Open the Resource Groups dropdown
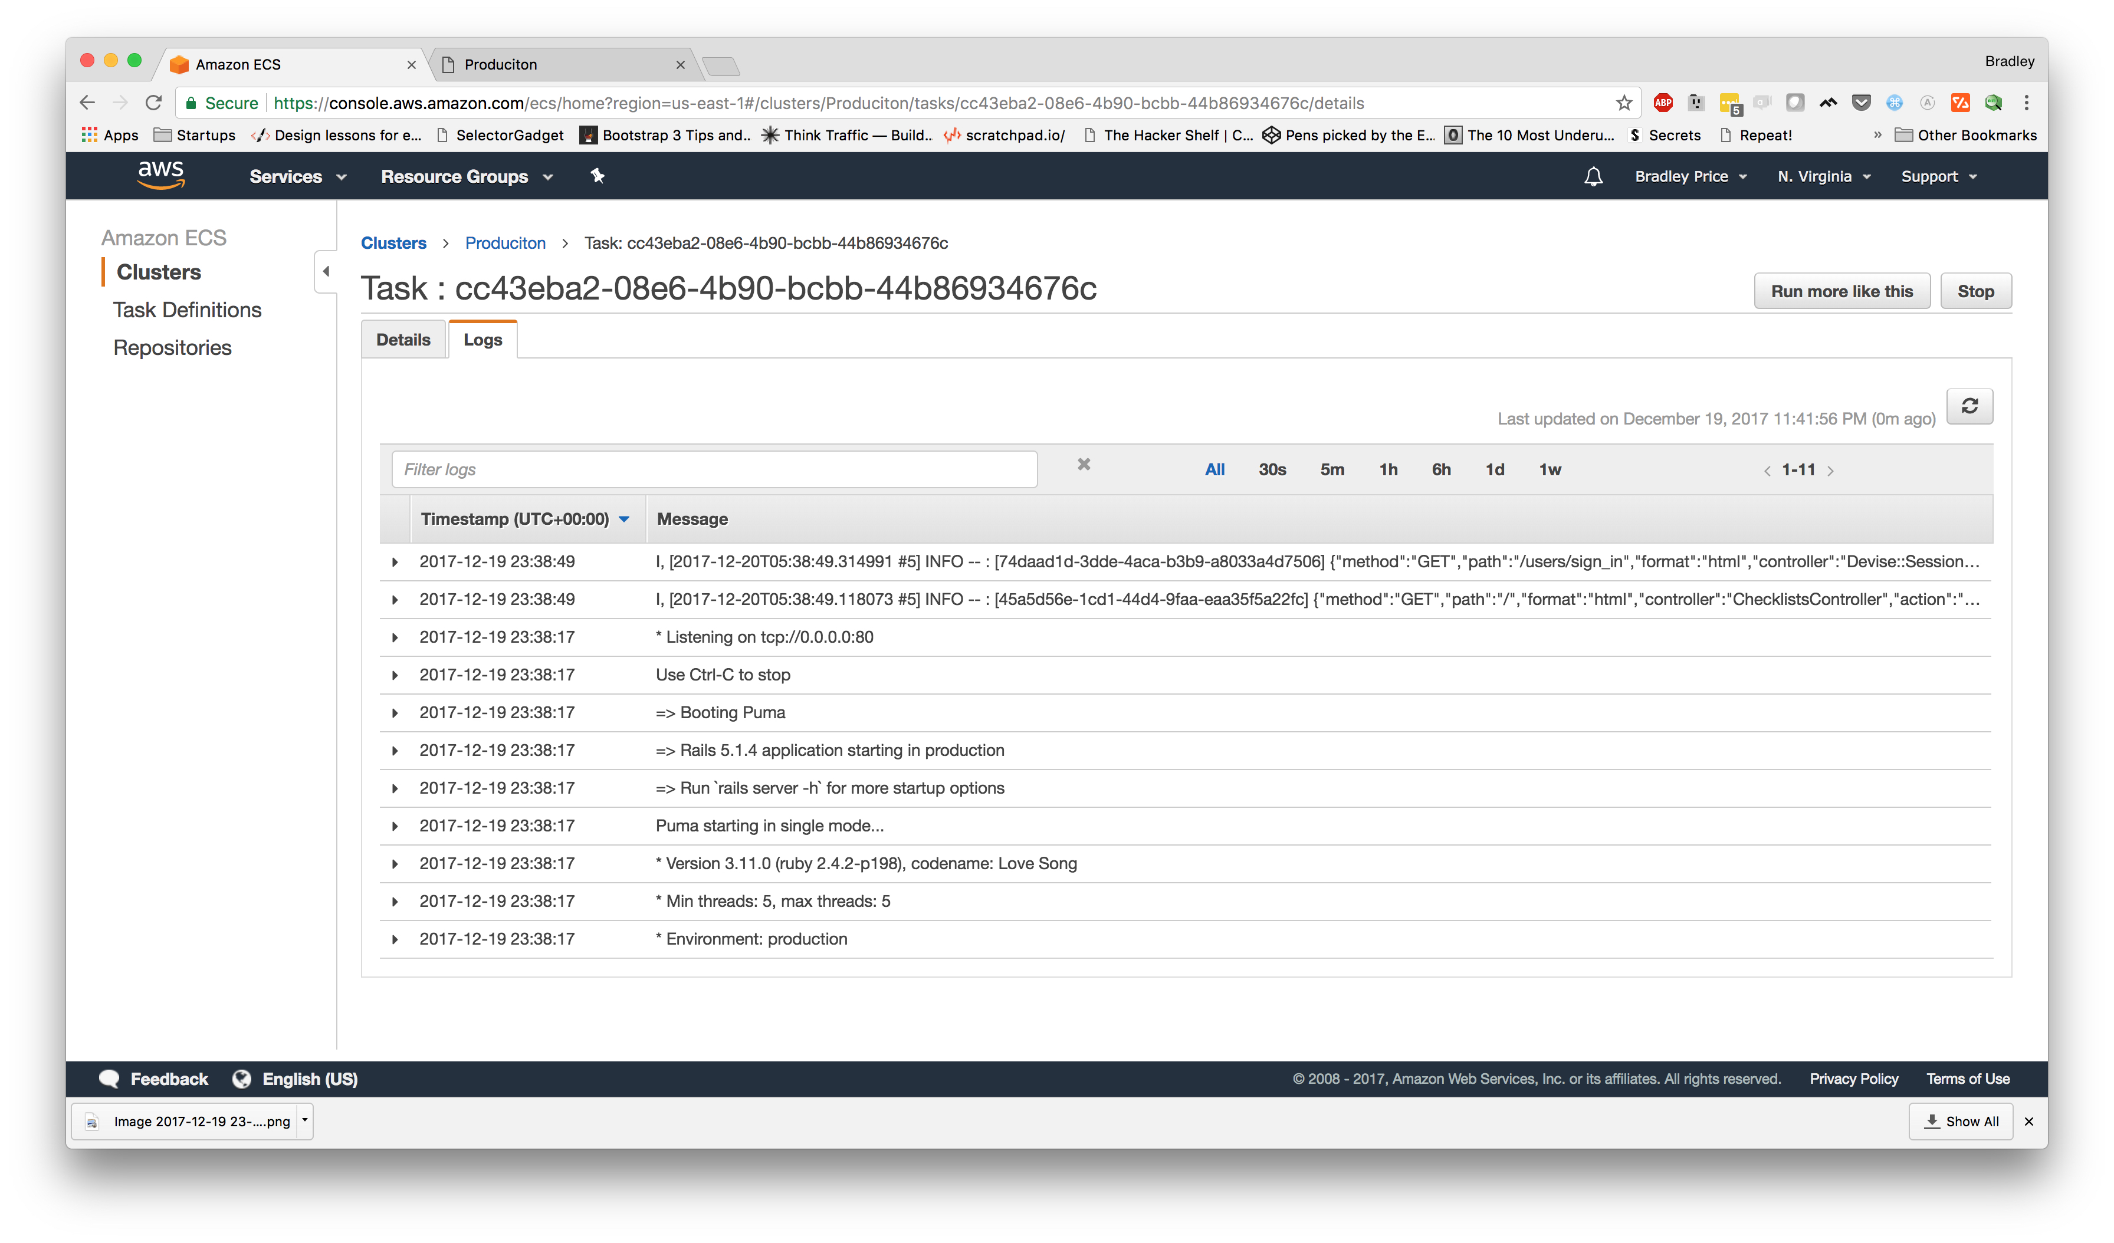This screenshot has width=2114, height=1243. tap(467, 177)
